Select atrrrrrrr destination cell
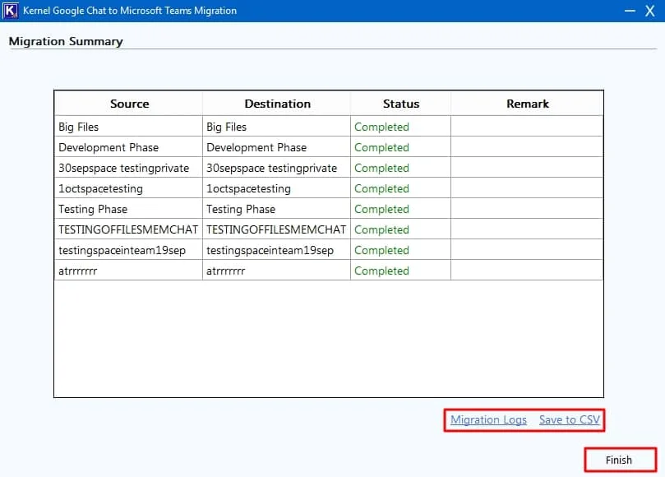Image resolution: width=665 pixels, height=477 pixels. pyautogui.click(x=277, y=271)
